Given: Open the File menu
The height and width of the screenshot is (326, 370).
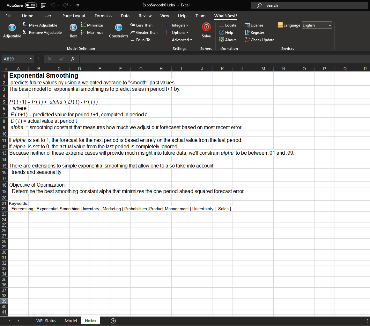Looking at the screenshot, I should [9, 16].
